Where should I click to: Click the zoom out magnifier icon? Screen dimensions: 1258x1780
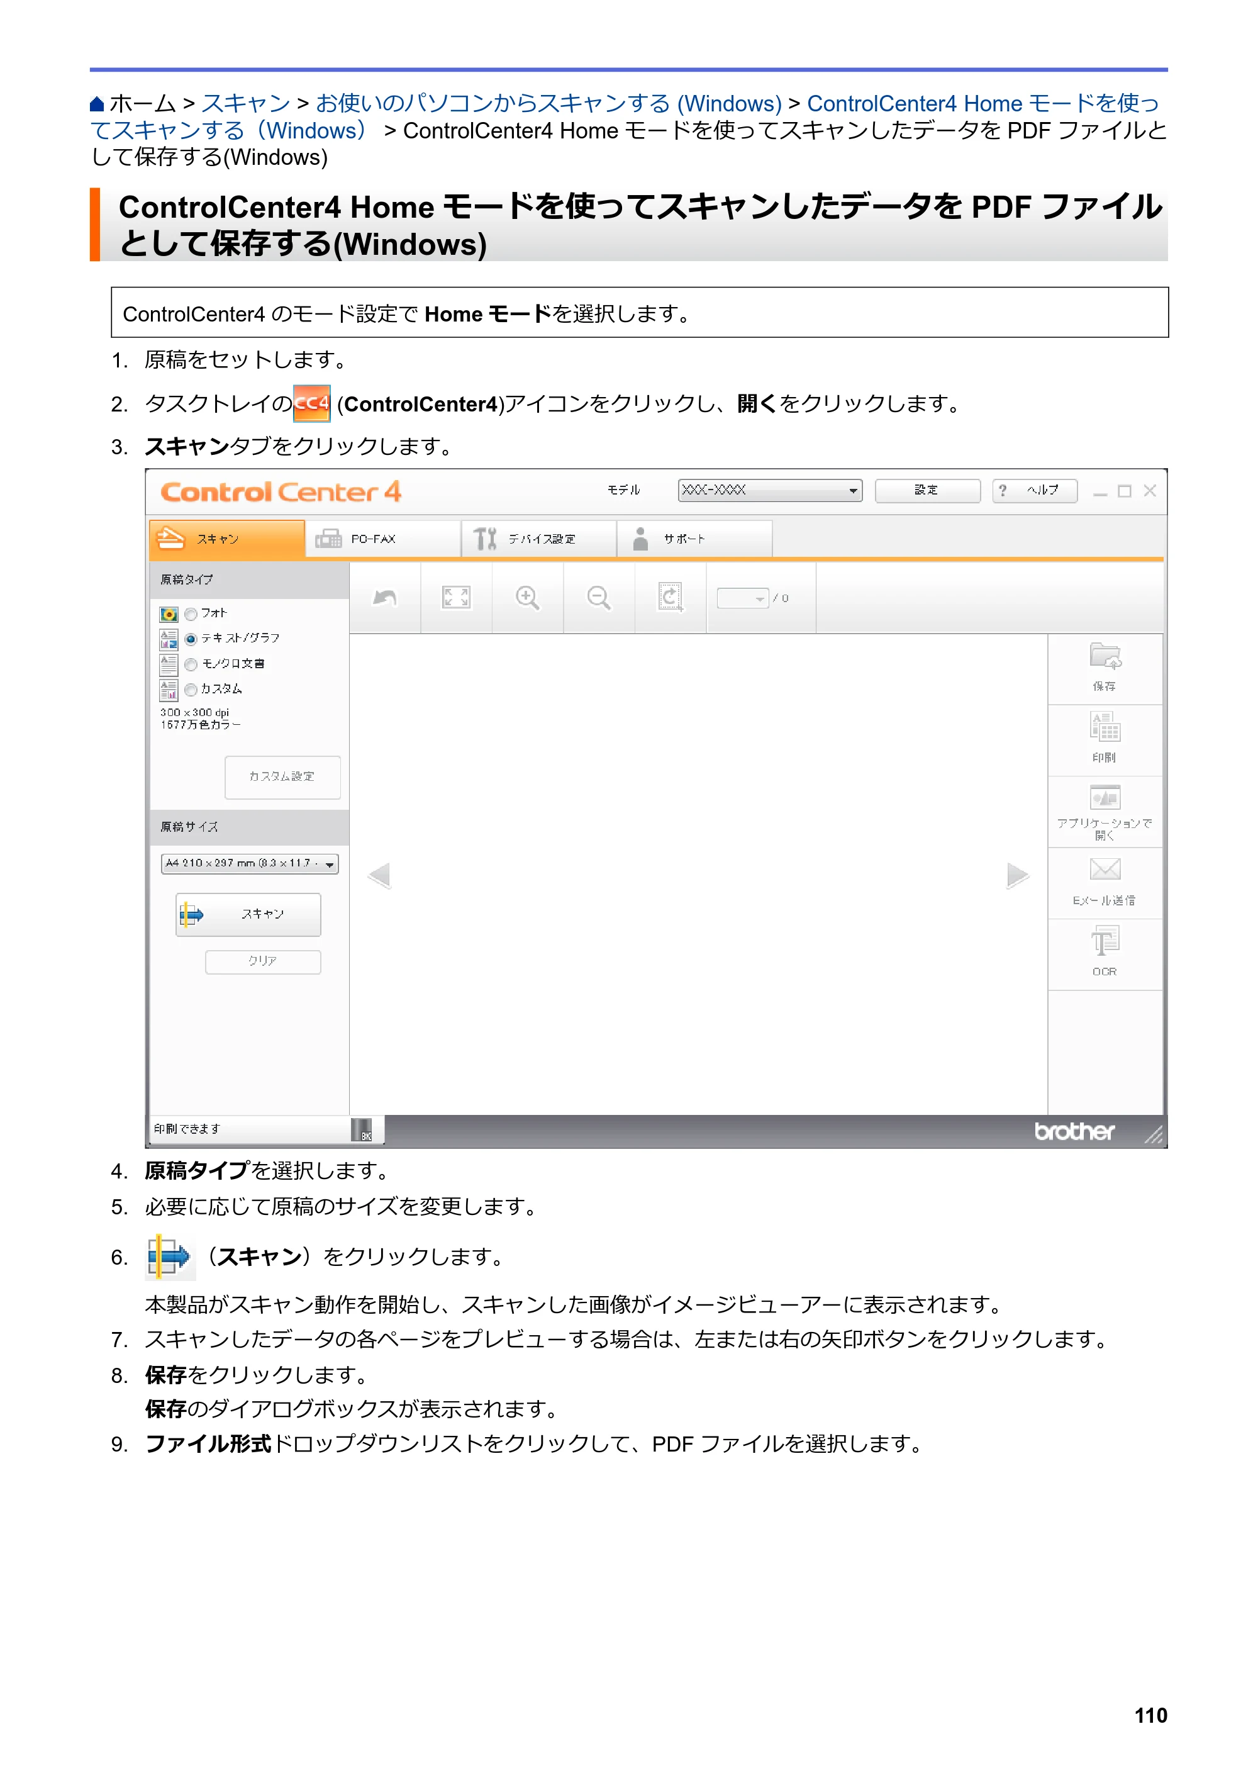[x=598, y=597]
